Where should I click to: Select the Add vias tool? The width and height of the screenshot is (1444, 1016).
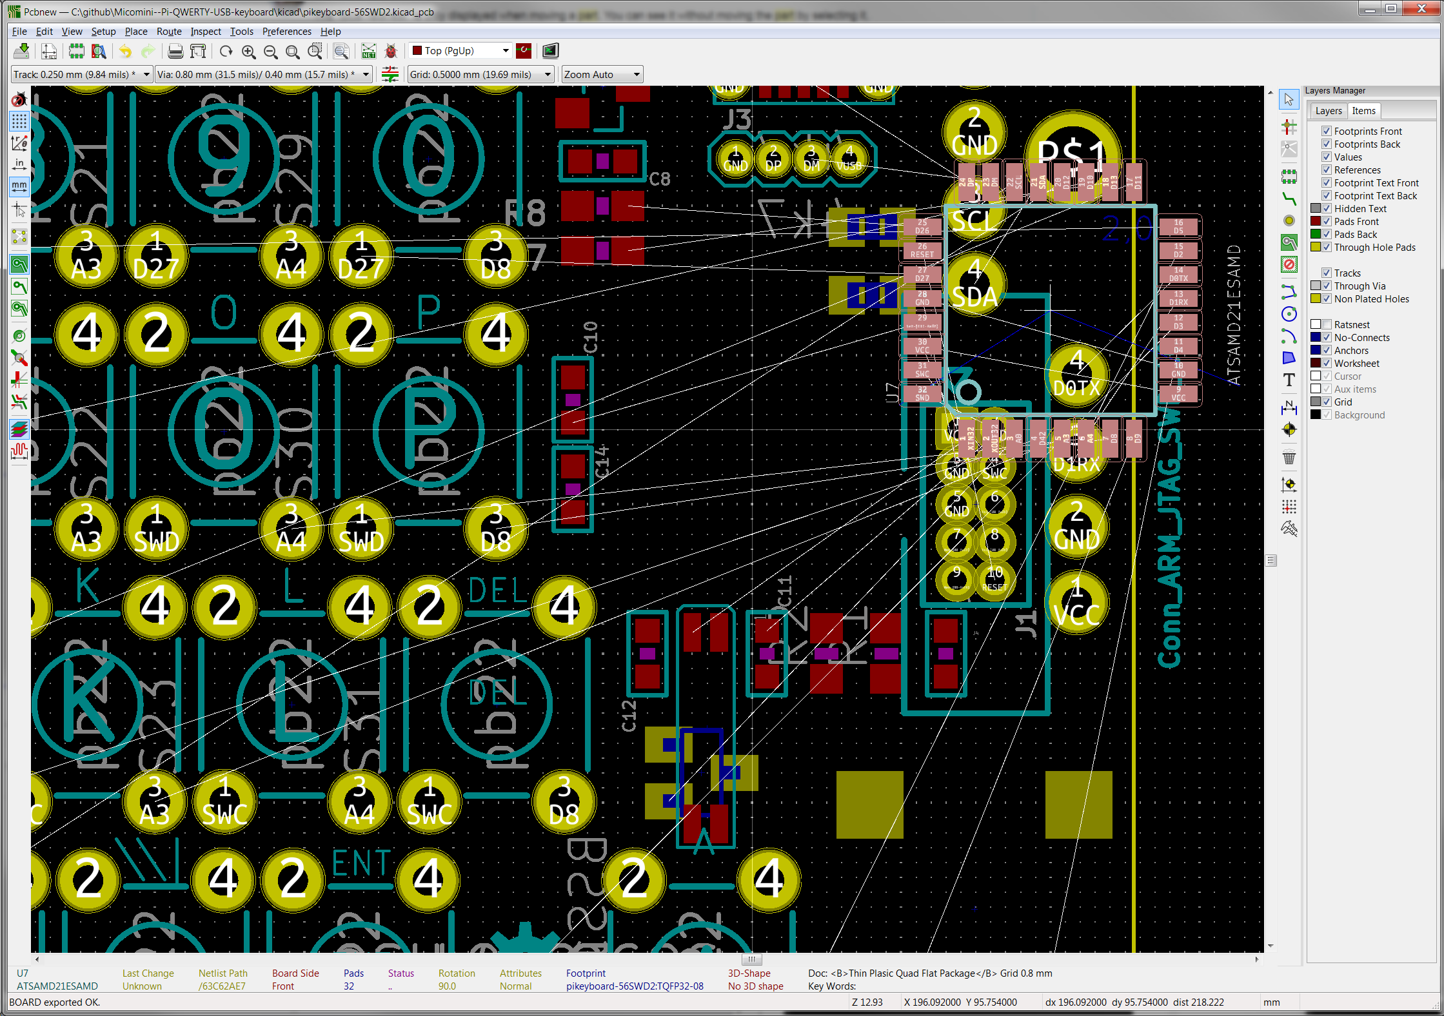1289,220
